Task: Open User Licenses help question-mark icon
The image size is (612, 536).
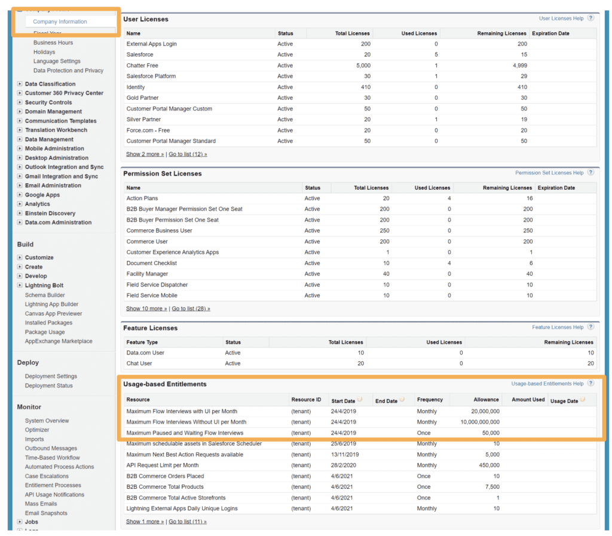Action: coord(591,18)
